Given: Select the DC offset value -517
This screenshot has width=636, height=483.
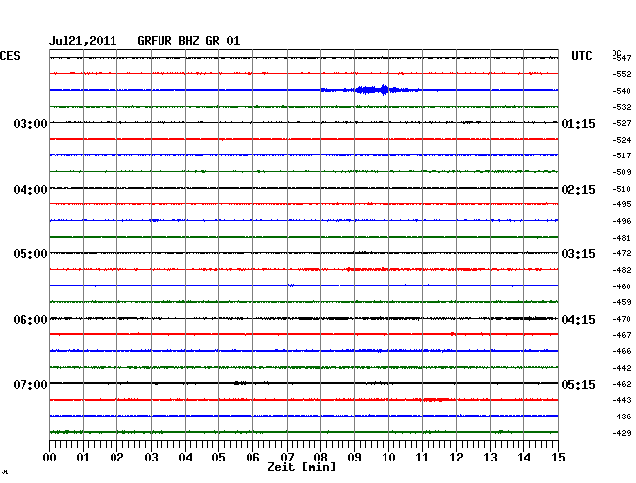Looking at the screenshot, I should [621, 155].
